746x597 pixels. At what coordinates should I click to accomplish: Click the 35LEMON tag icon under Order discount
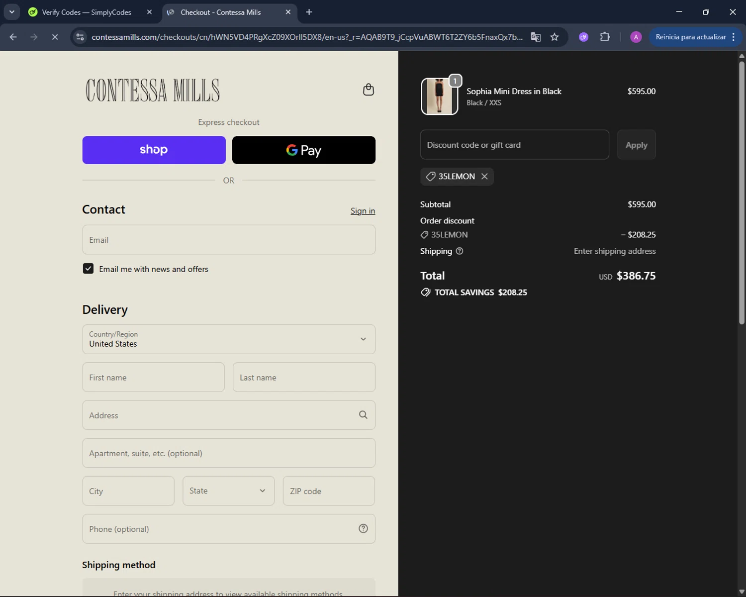424,235
